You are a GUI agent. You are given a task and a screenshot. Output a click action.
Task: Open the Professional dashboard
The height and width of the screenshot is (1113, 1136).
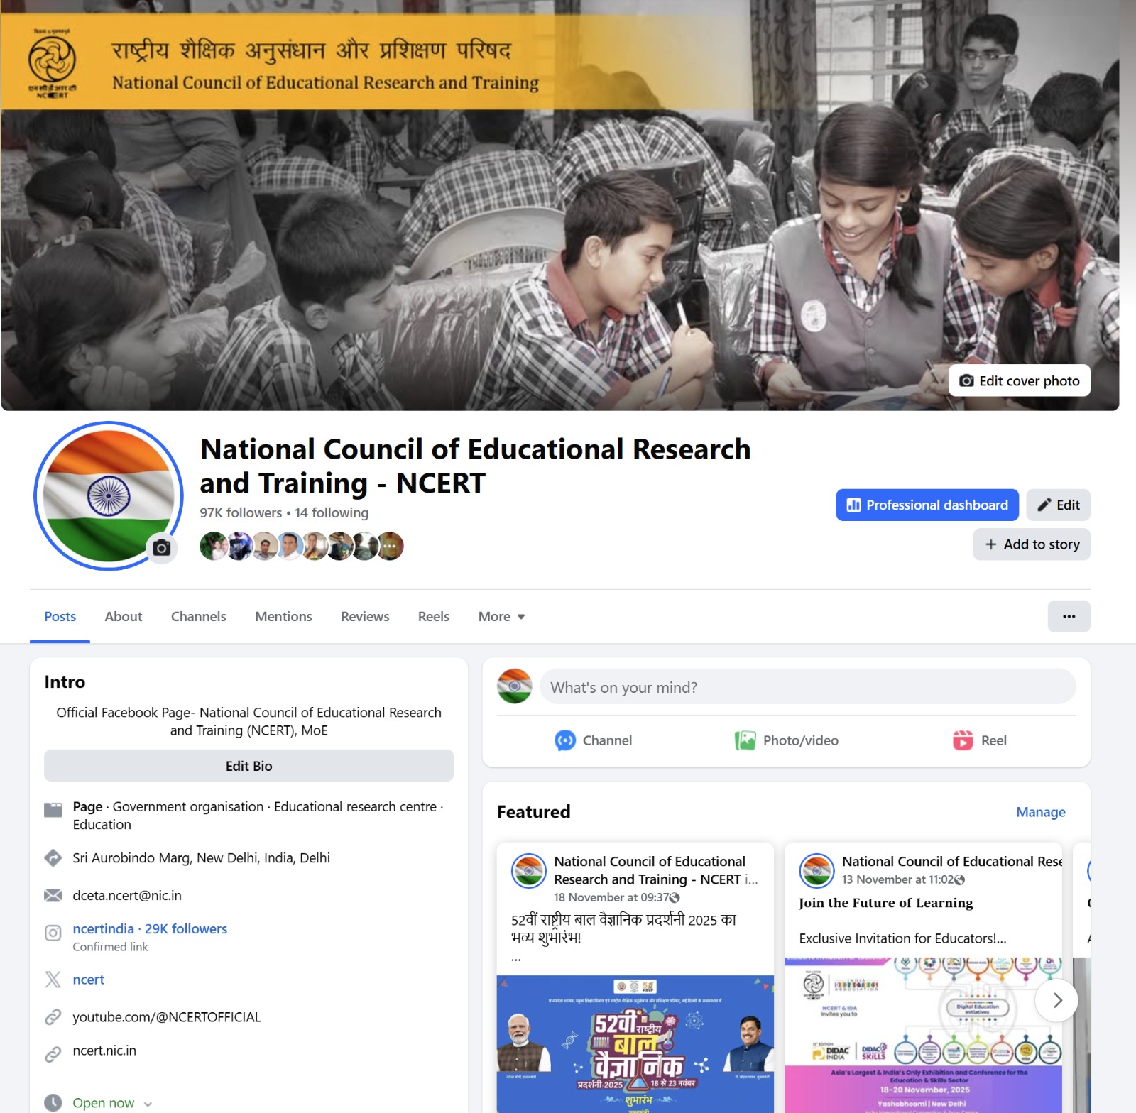pyautogui.click(x=927, y=505)
